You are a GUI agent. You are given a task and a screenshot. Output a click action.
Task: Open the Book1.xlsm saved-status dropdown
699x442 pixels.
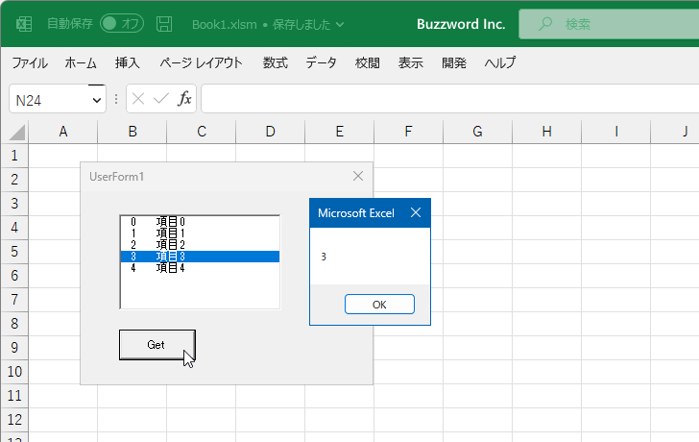point(340,25)
